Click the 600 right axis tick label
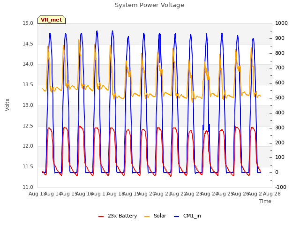 pyautogui.click(x=280, y=82)
